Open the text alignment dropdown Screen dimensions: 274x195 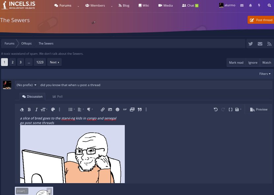pyautogui.click(x=81, y=110)
